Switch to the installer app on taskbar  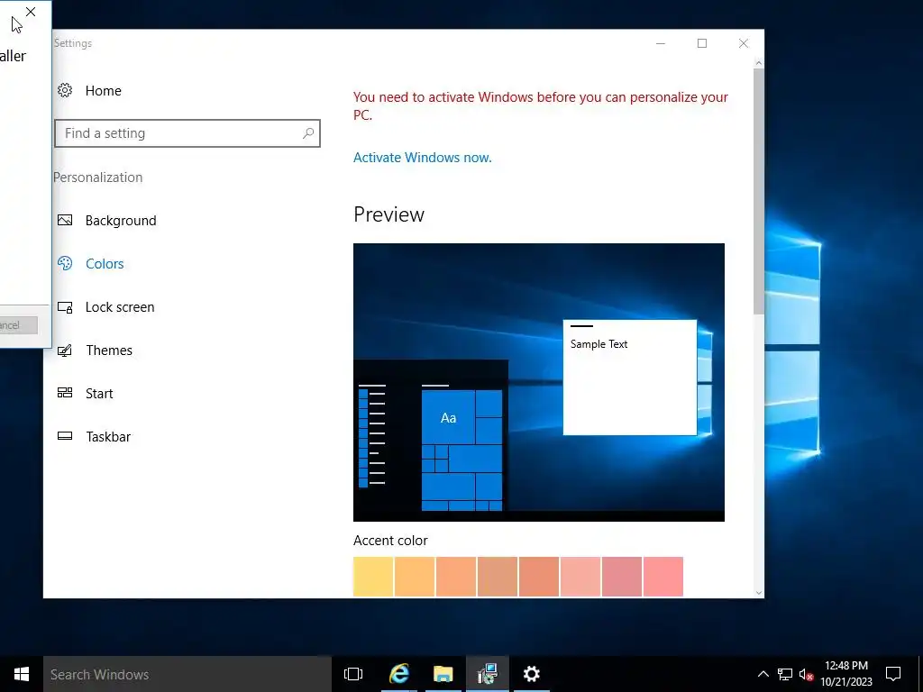pyautogui.click(x=488, y=674)
